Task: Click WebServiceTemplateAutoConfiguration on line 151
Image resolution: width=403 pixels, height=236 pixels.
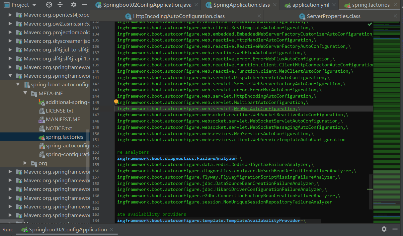Action: [x=299, y=140]
